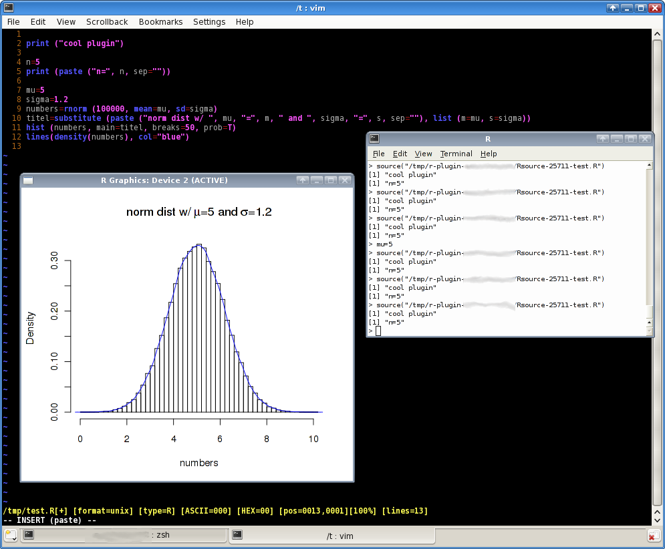Open the Bookmarks menu in Konsole
Screen dimensions: 665x549
(160, 21)
